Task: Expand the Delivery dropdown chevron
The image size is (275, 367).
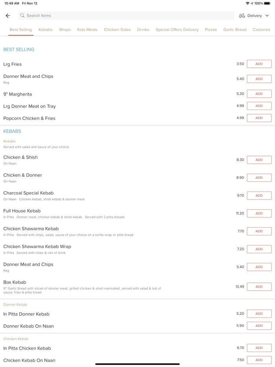Action: 267,16
